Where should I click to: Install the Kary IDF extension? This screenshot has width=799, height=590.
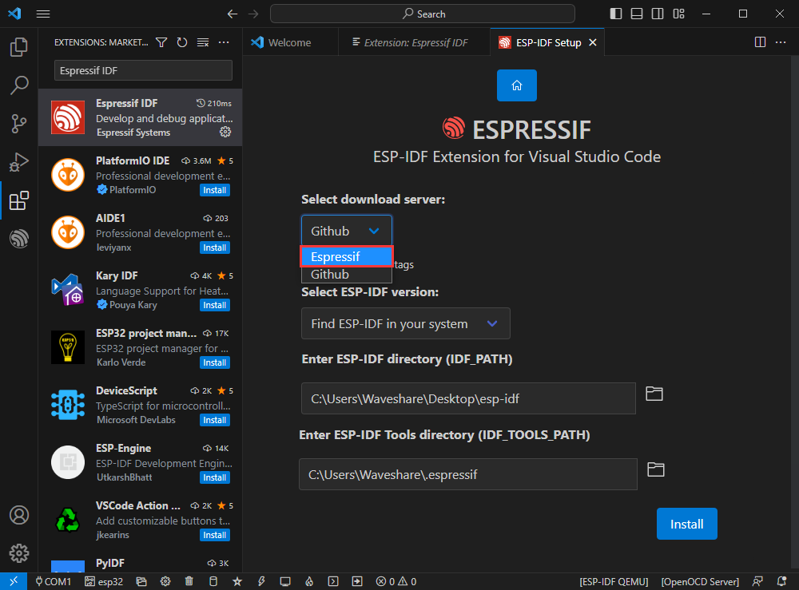click(214, 305)
